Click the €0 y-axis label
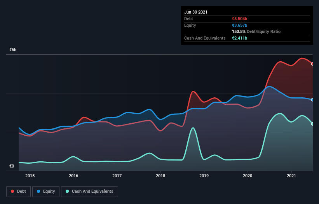319x204 pixels. tap(12, 166)
